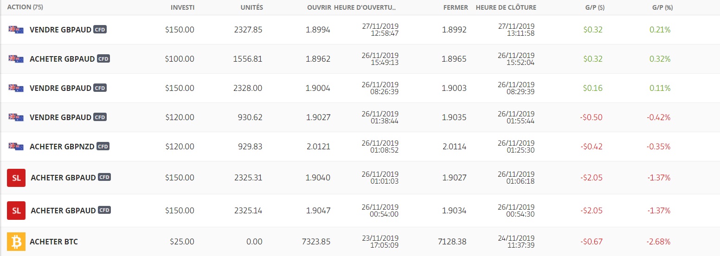Click the ACTION (75) column header
The image size is (720, 256).
[x=25, y=7]
